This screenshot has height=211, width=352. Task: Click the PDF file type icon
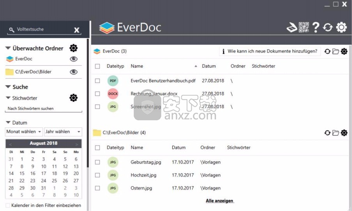pyautogui.click(x=113, y=81)
